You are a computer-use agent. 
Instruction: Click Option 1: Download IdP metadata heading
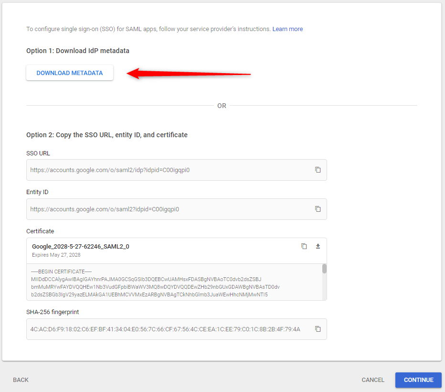[78, 51]
